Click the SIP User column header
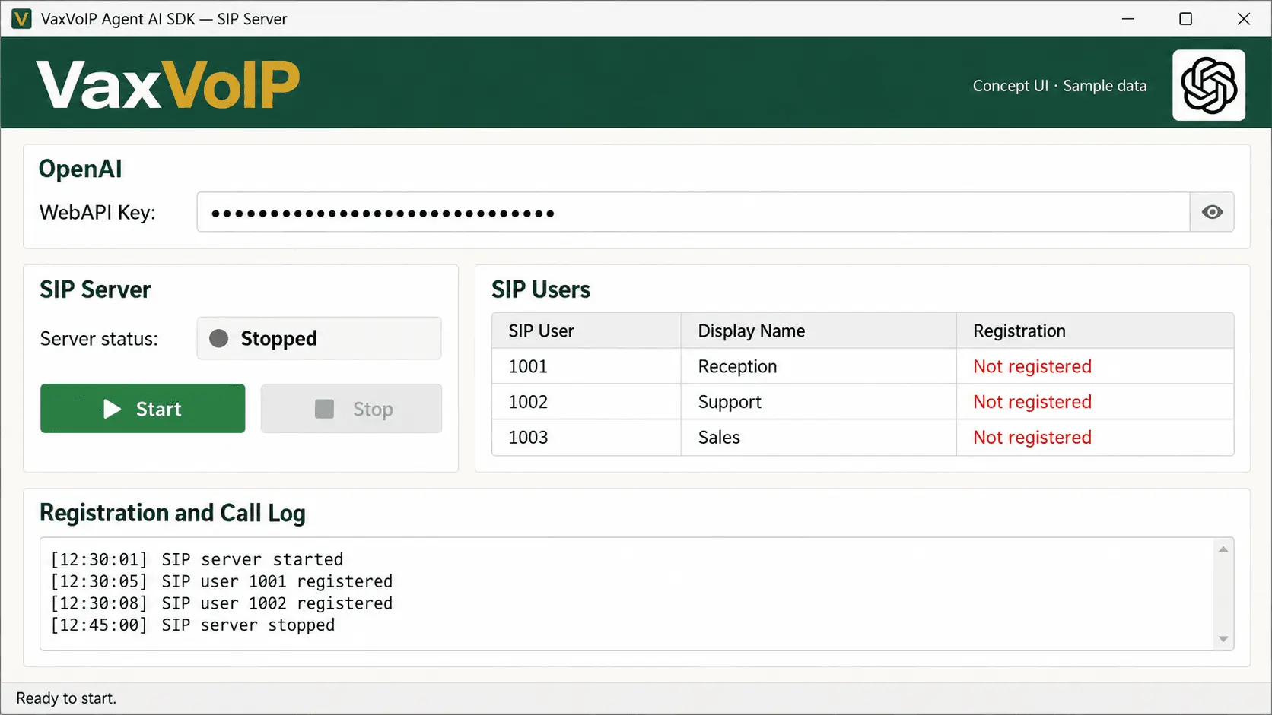This screenshot has width=1272, height=715. 587,331
